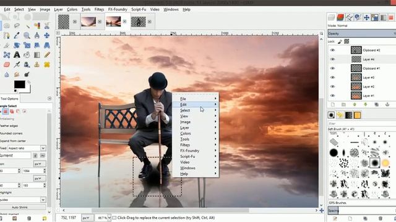396x222 pixels.
Task: Select the Smudge tool
Action: pyautogui.click(x=17, y=75)
